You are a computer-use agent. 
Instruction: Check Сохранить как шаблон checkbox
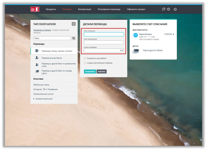coord(85,58)
